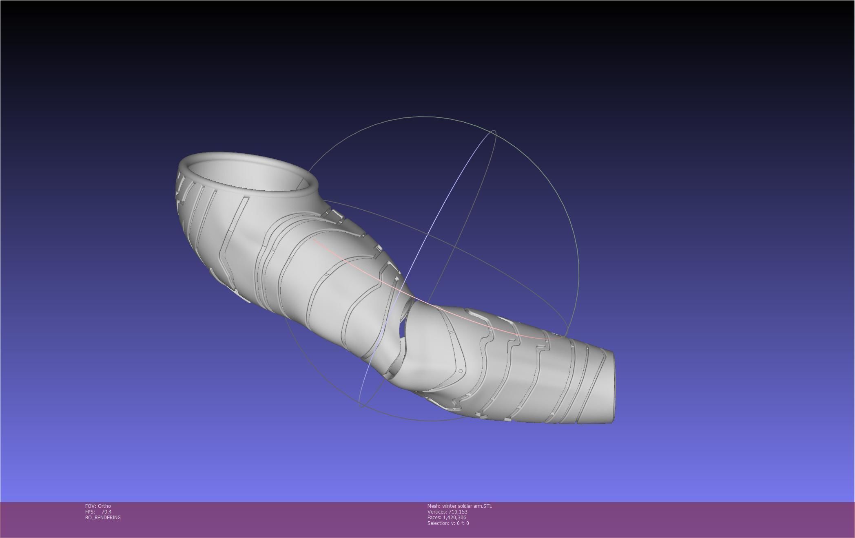This screenshot has width=855, height=538.
Task: Click the 'FOV: Ortho' status text
Action: [x=98, y=506]
